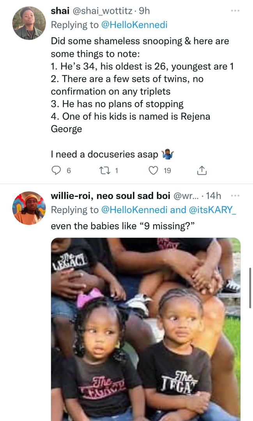Reply to shai's tweet via comment icon
The height and width of the screenshot is (421, 253).
(x=57, y=170)
